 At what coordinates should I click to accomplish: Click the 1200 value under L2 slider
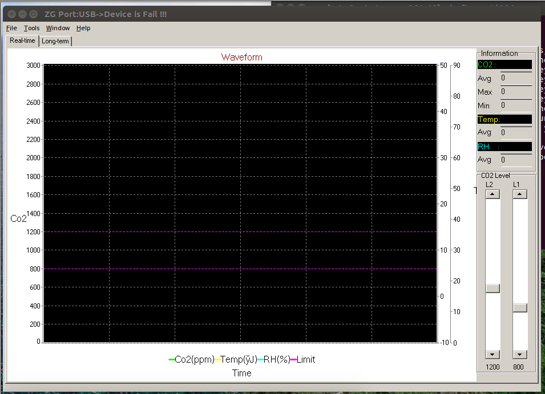point(492,367)
